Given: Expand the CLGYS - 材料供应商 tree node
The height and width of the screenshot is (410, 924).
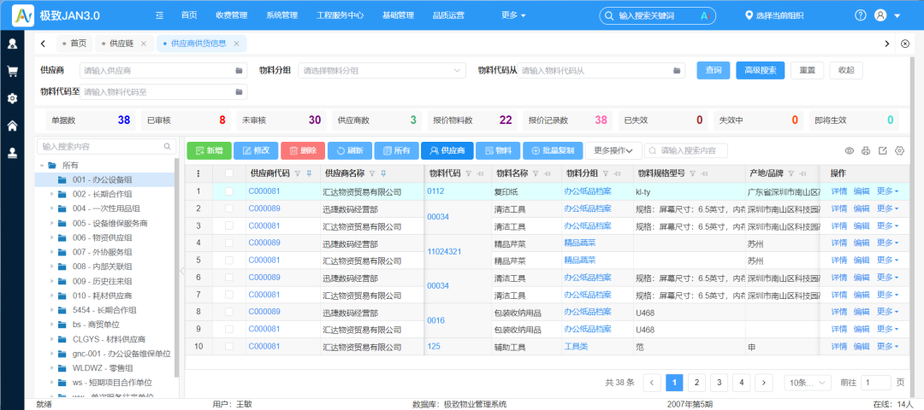Looking at the screenshot, I should [x=52, y=339].
